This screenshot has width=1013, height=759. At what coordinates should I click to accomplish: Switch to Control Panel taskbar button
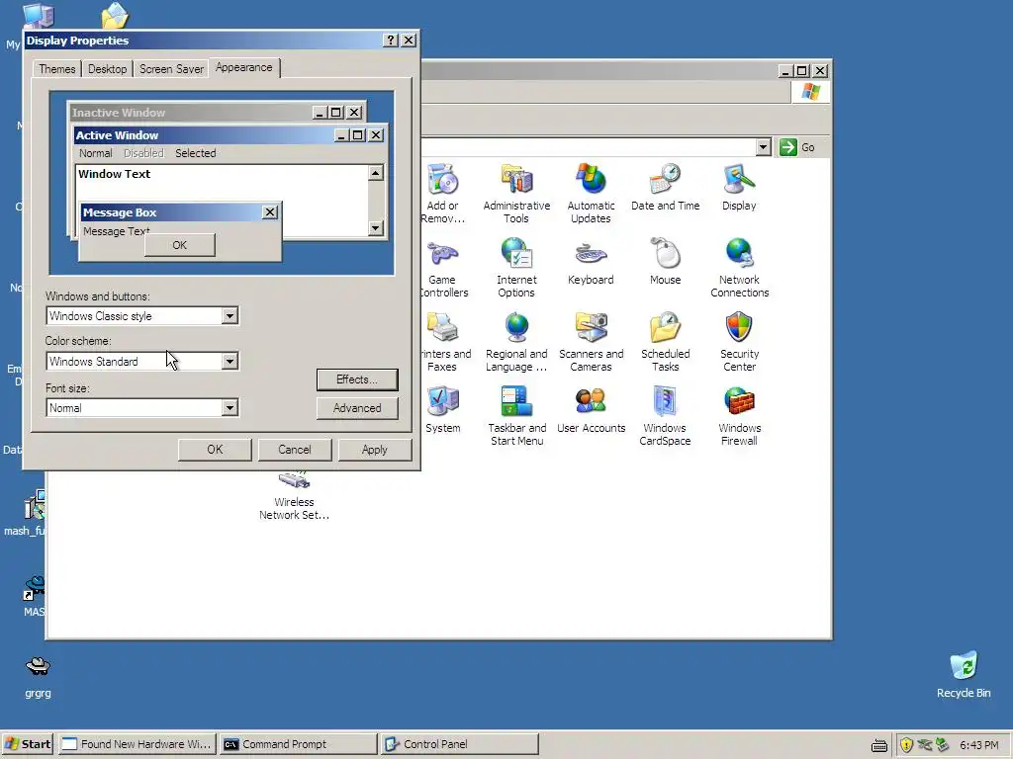point(459,744)
